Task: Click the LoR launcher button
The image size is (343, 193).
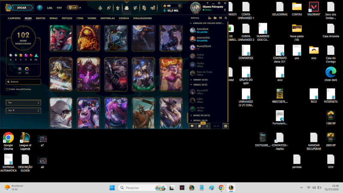Action: 72,8
